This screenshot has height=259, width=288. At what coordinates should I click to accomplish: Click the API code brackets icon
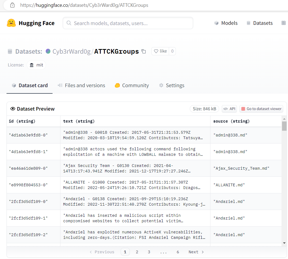click(x=226, y=109)
